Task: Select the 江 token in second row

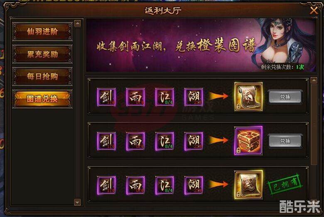Action: pyautogui.click(x=164, y=141)
